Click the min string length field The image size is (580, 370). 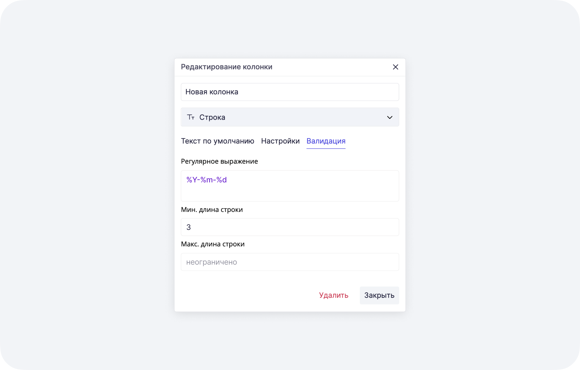click(x=290, y=227)
